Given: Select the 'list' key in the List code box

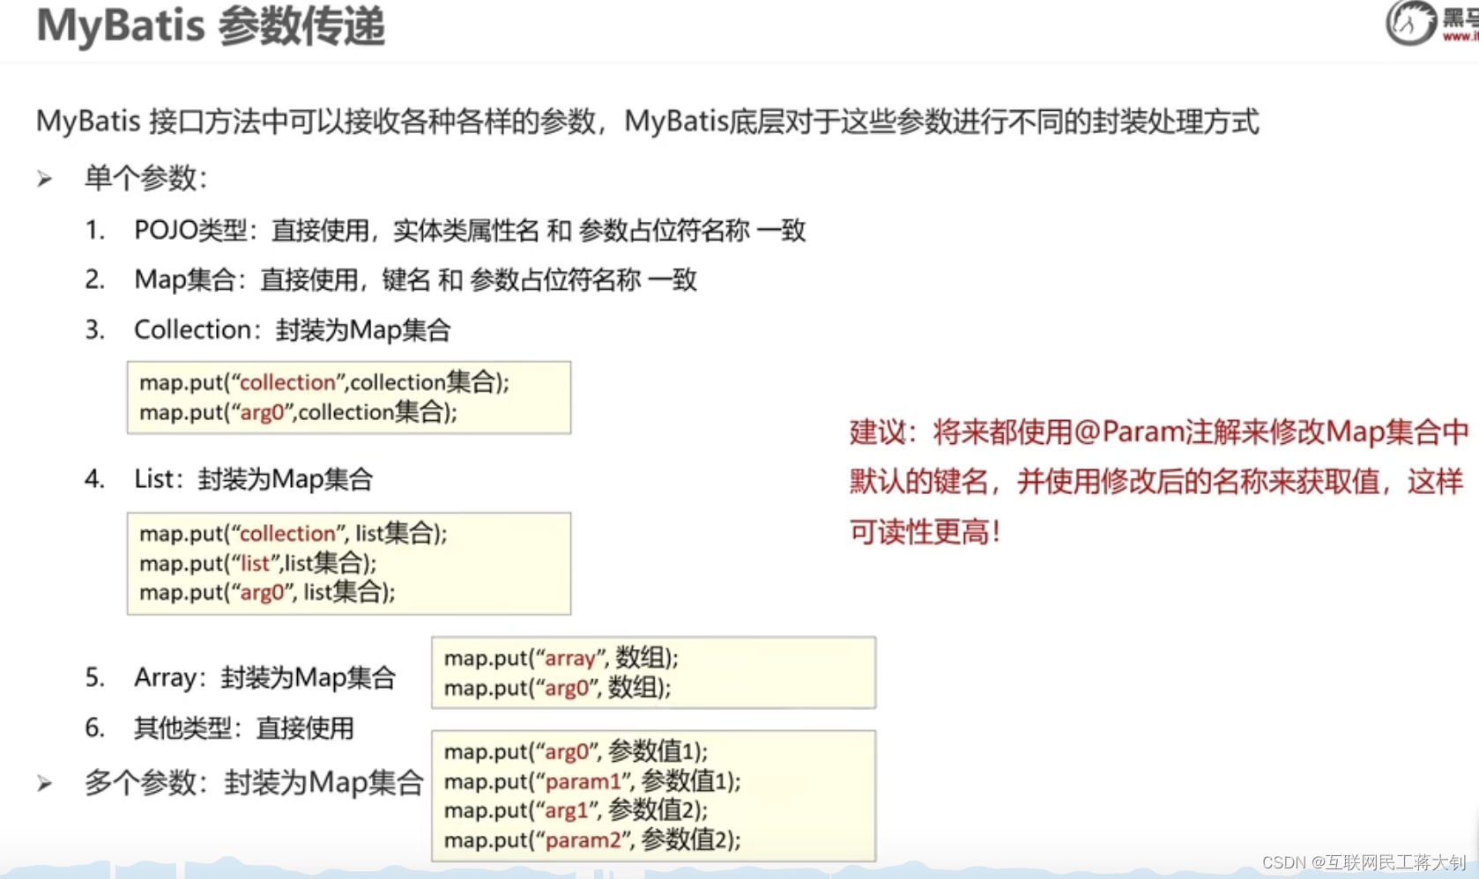Looking at the screenshot, I should tap(255, 563).
